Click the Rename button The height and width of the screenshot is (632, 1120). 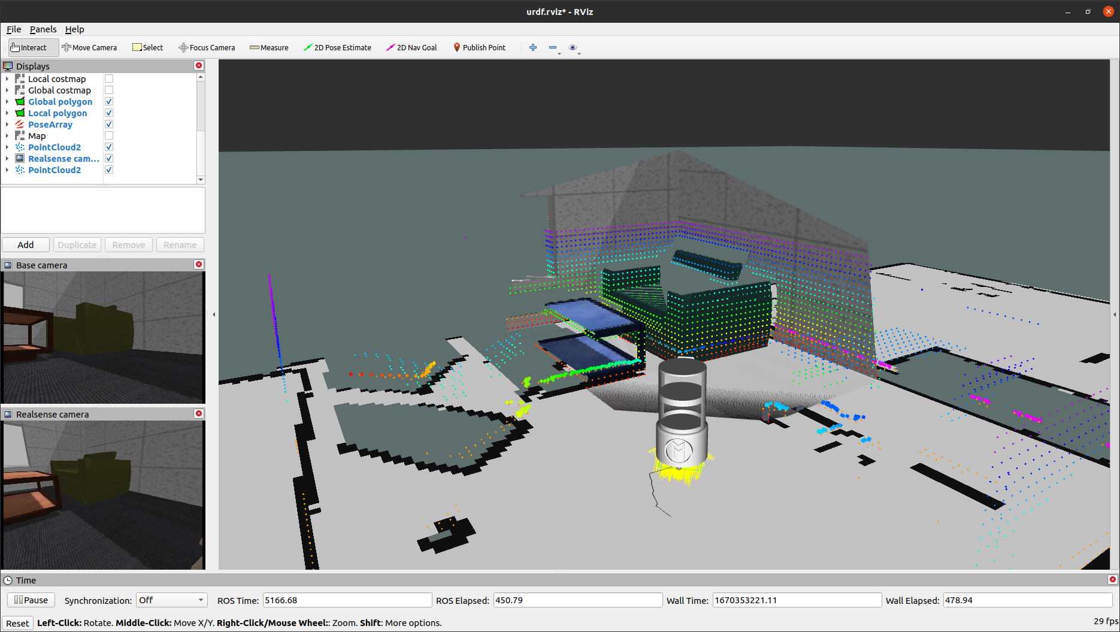click(180, 244)
